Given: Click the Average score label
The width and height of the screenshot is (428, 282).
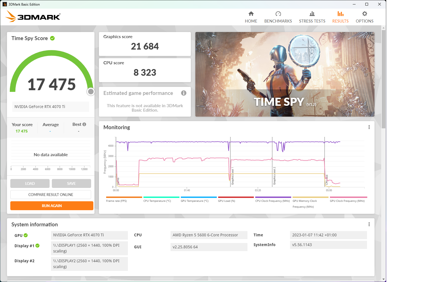Looking at the screenshot, I should [51, 125].
